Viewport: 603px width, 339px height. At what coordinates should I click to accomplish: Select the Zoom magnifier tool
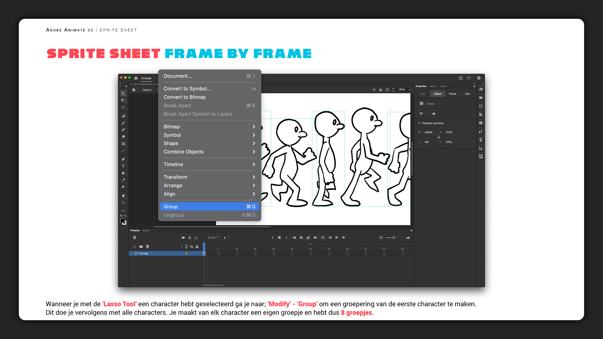tap(123, 203)
